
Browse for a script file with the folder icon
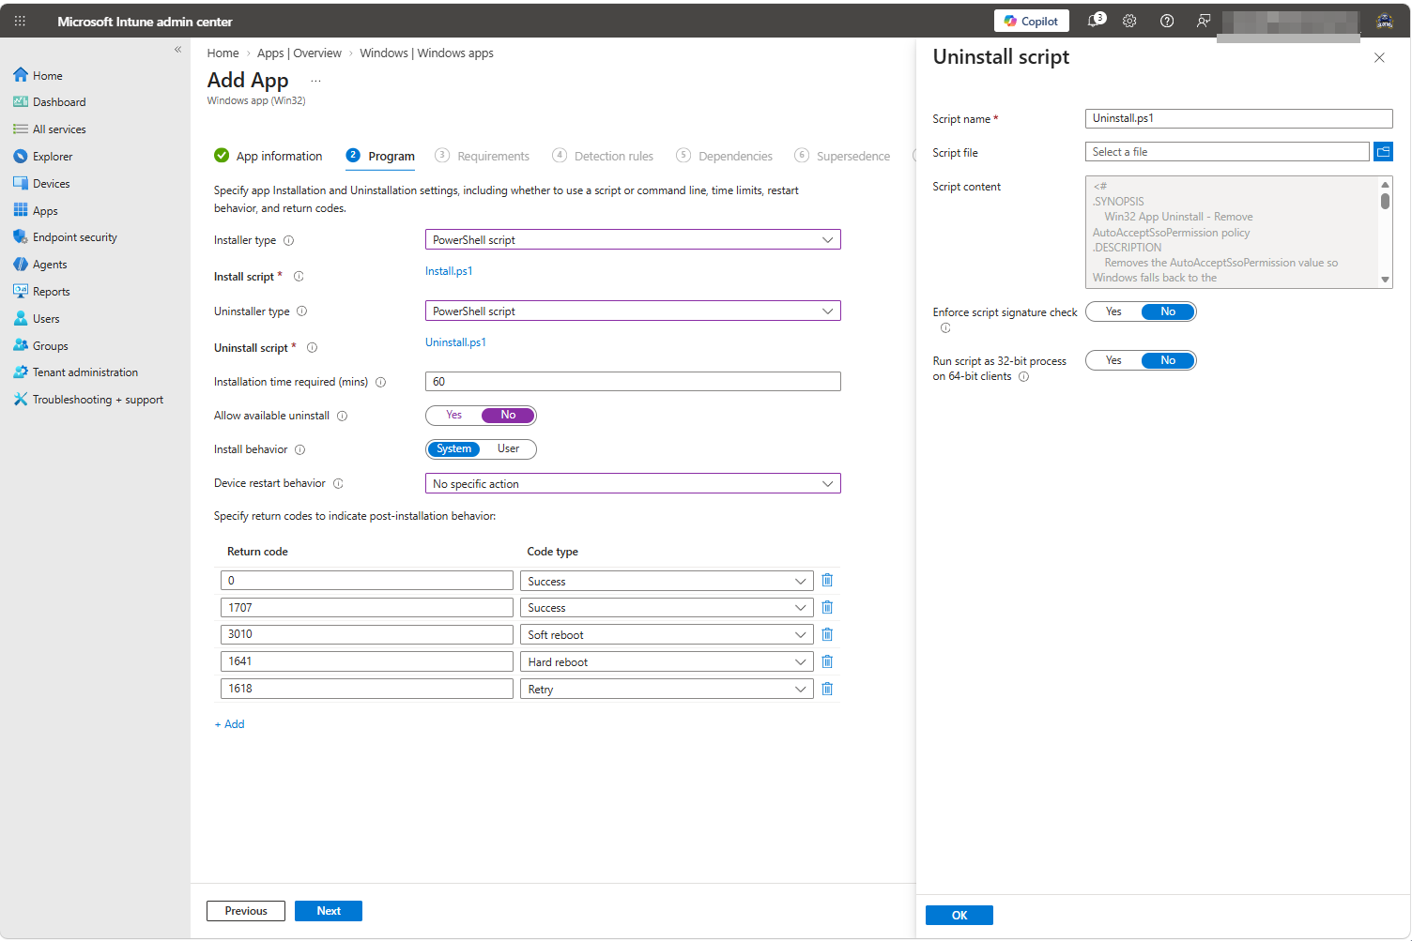(x=1383, y=152)
